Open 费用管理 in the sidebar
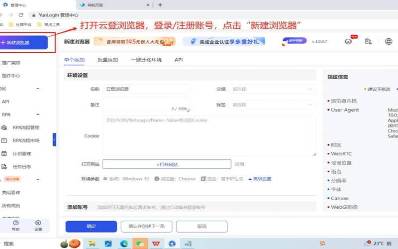Screen dimensions: 398x249 click(11, 193)
